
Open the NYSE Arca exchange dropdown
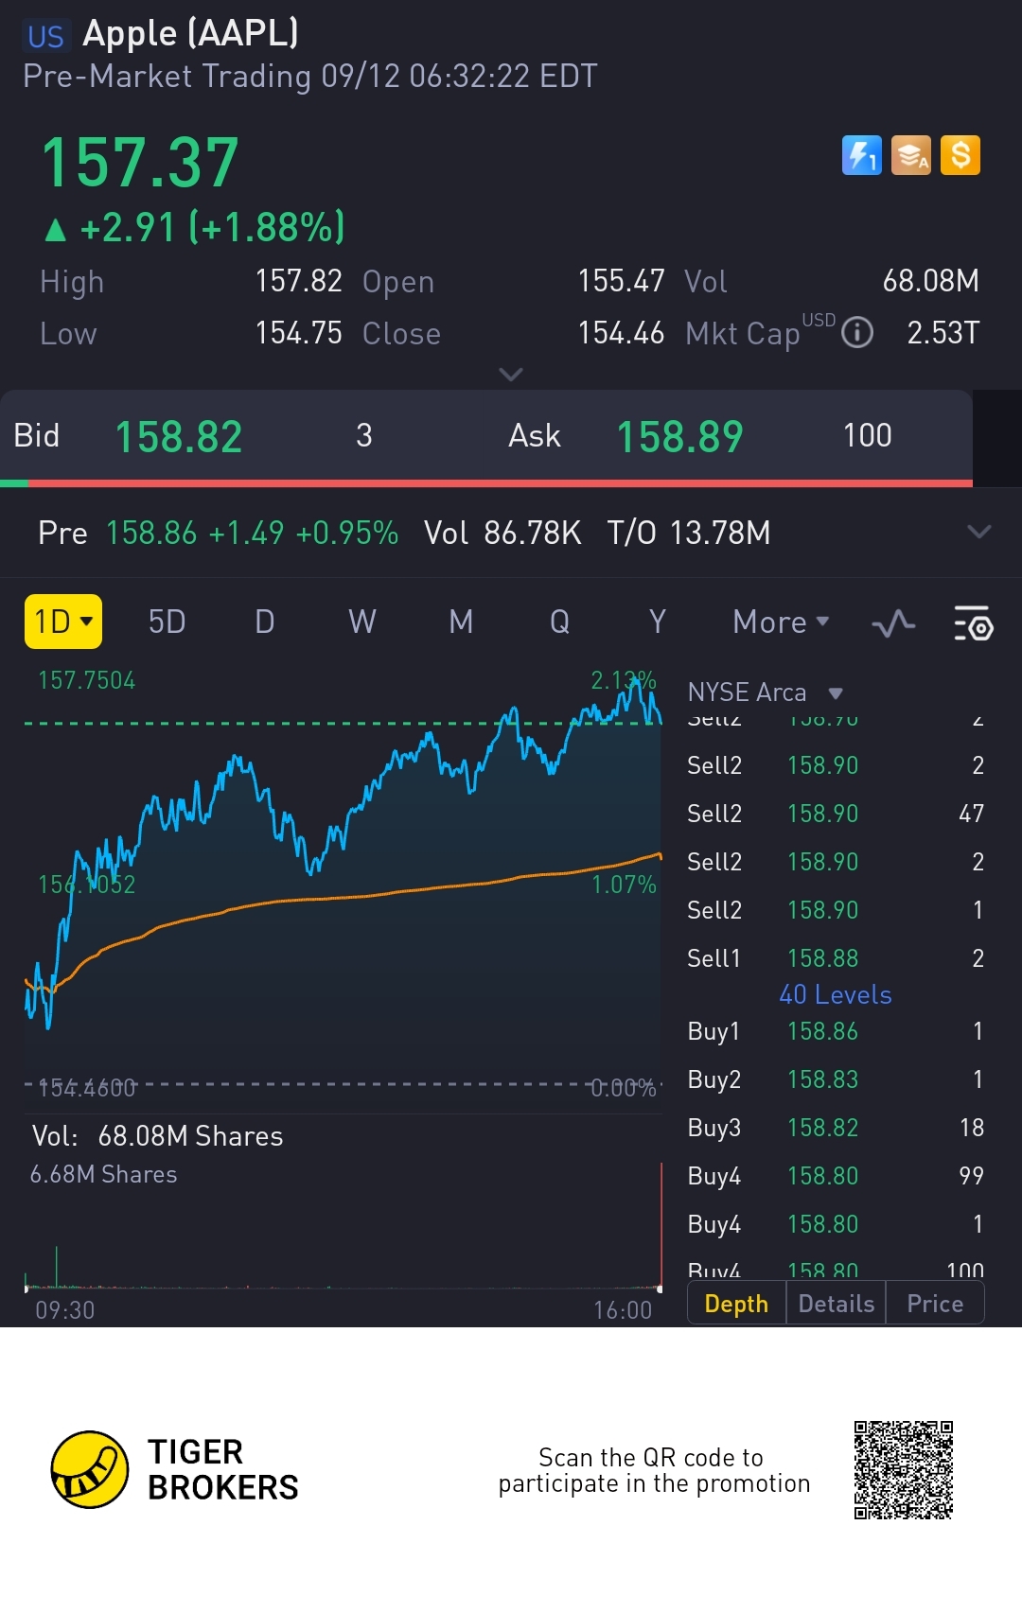pos(765,693)
